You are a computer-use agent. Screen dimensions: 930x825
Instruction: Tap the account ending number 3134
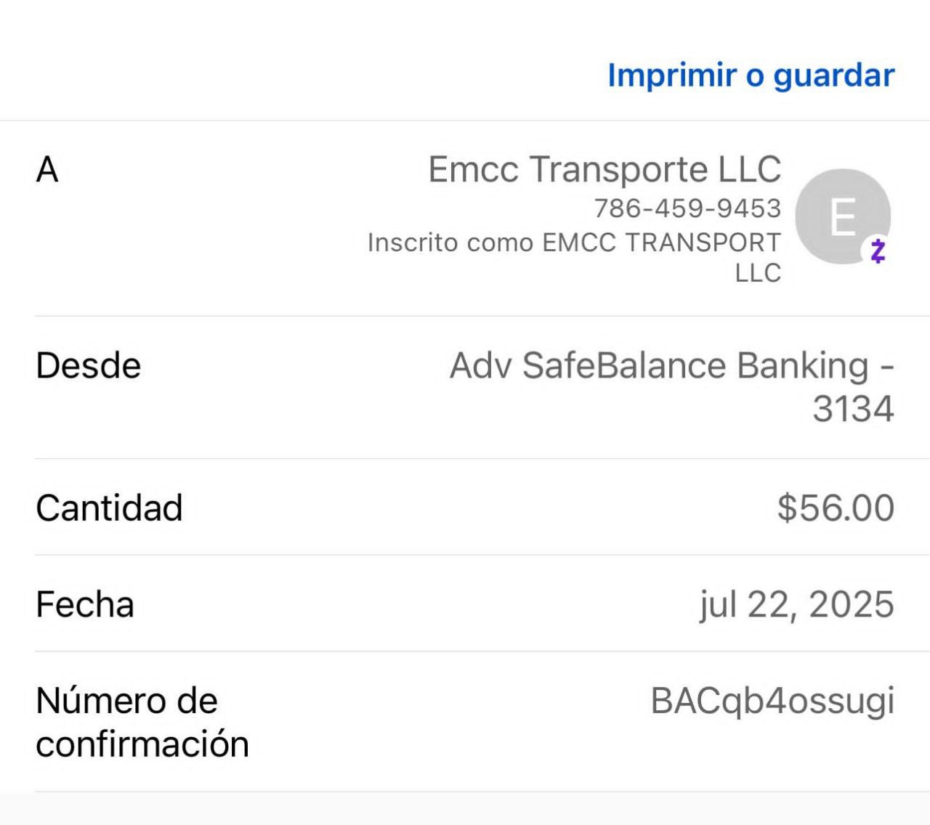pyautogui.click(x=853, y=409)
